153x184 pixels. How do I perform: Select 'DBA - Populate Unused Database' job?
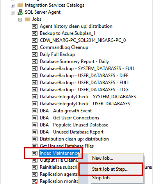pyautogui.click(x=74, y=125)
